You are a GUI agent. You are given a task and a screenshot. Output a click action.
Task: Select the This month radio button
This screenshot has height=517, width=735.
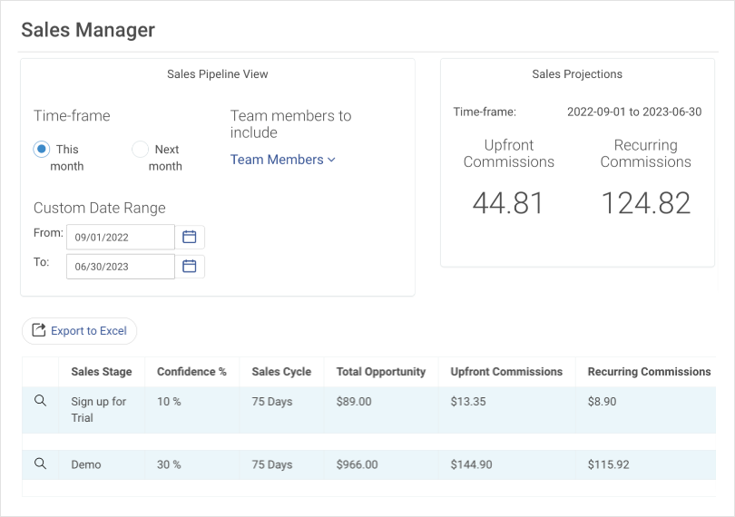pos(42,149)
